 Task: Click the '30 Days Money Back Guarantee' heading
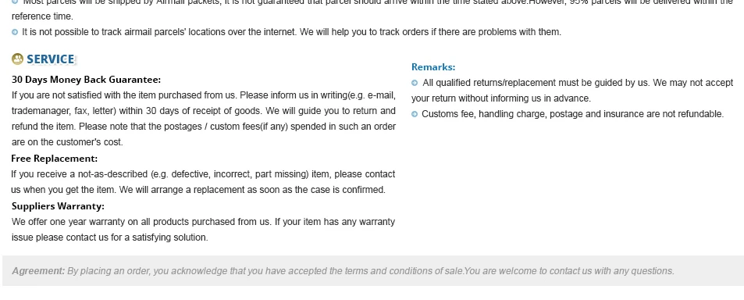(87, 79)
